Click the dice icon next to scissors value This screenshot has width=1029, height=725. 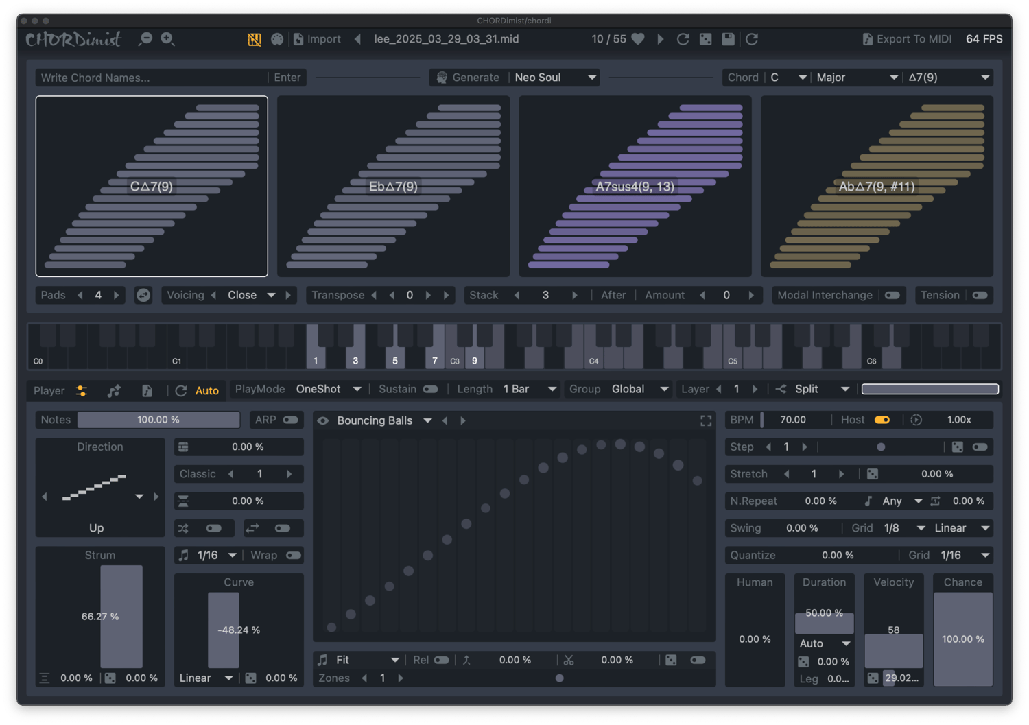(671, 660)
